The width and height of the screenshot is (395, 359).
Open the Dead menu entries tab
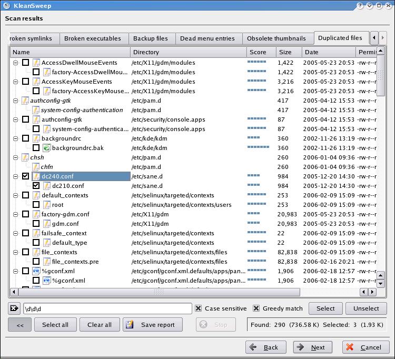(x=209, y=38)
